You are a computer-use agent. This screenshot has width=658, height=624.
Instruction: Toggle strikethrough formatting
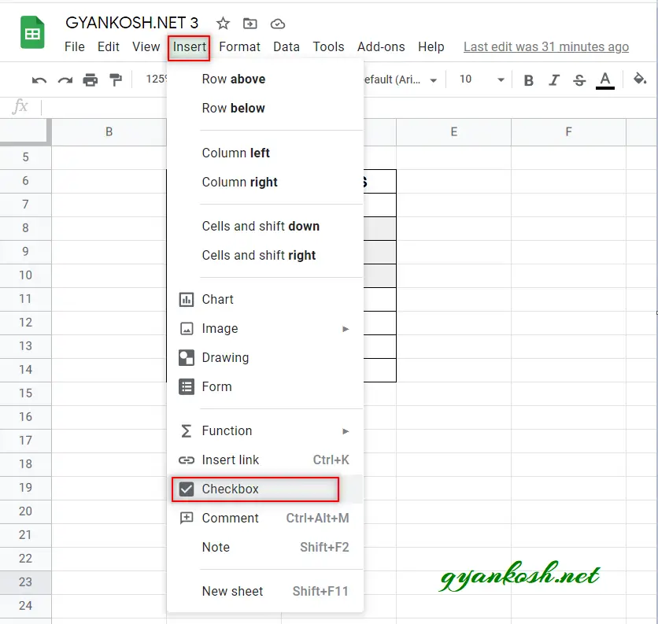click(x=579, y=79)
